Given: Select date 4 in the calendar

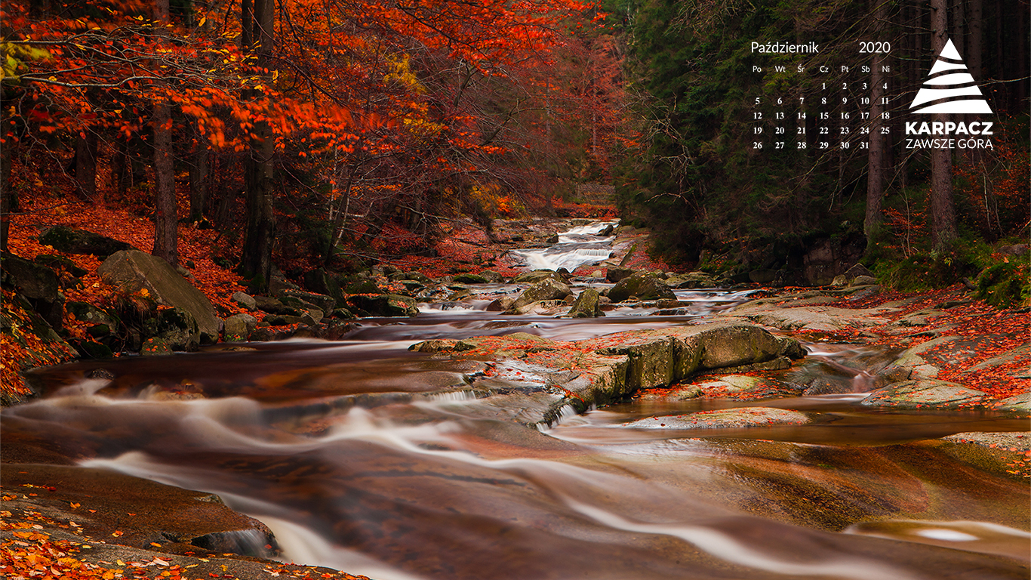Looking at the screenshot, I should 885,86.
